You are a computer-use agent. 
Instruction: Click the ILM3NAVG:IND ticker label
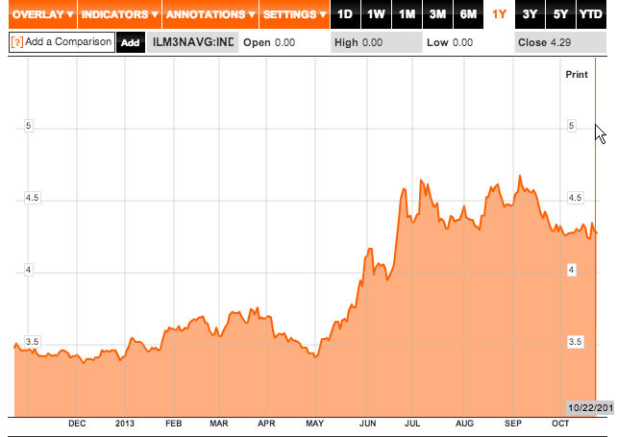click(193, 42)
